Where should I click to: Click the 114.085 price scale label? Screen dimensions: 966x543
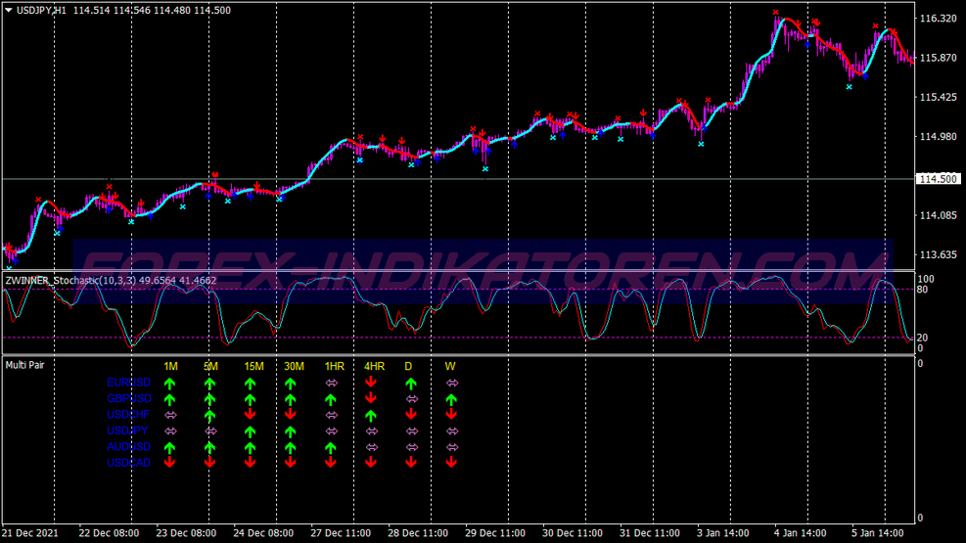pyautogui.click(x=939, y=215)
